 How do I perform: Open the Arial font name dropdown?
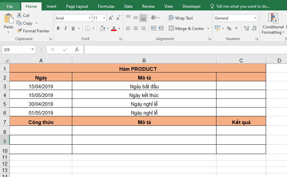pos(89,18)
